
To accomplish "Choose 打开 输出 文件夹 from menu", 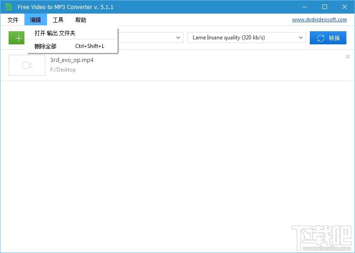I will pyautogui.click(x=72, y=33).
